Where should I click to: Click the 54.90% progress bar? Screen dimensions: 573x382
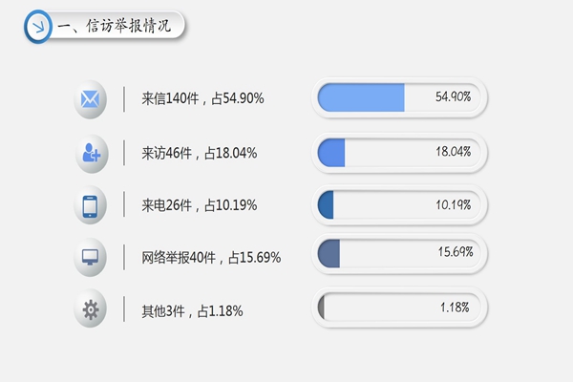point(400,97)
